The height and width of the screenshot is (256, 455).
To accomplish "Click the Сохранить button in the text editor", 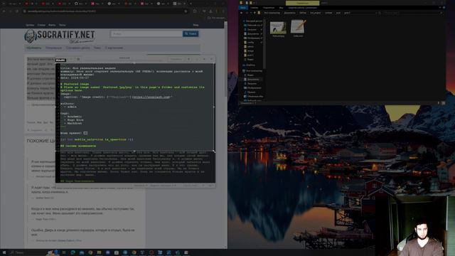I will click(176, 59).
